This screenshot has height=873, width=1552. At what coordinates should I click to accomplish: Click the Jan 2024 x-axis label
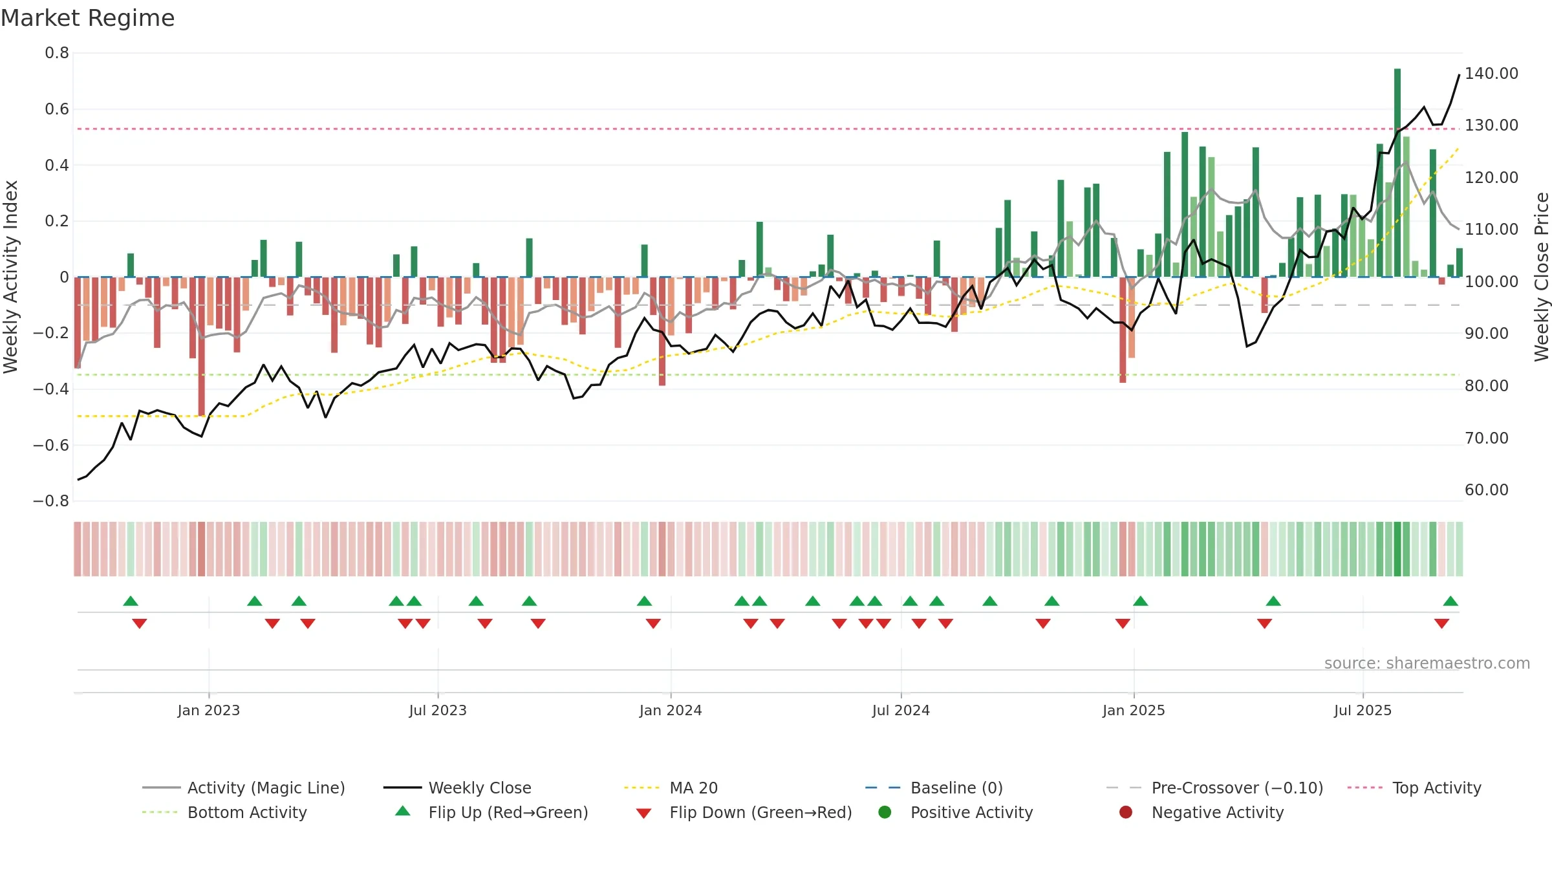point(671,711)
